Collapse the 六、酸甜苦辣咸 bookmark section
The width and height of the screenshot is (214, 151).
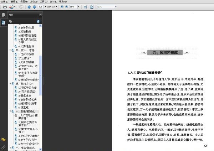[10, 111]
